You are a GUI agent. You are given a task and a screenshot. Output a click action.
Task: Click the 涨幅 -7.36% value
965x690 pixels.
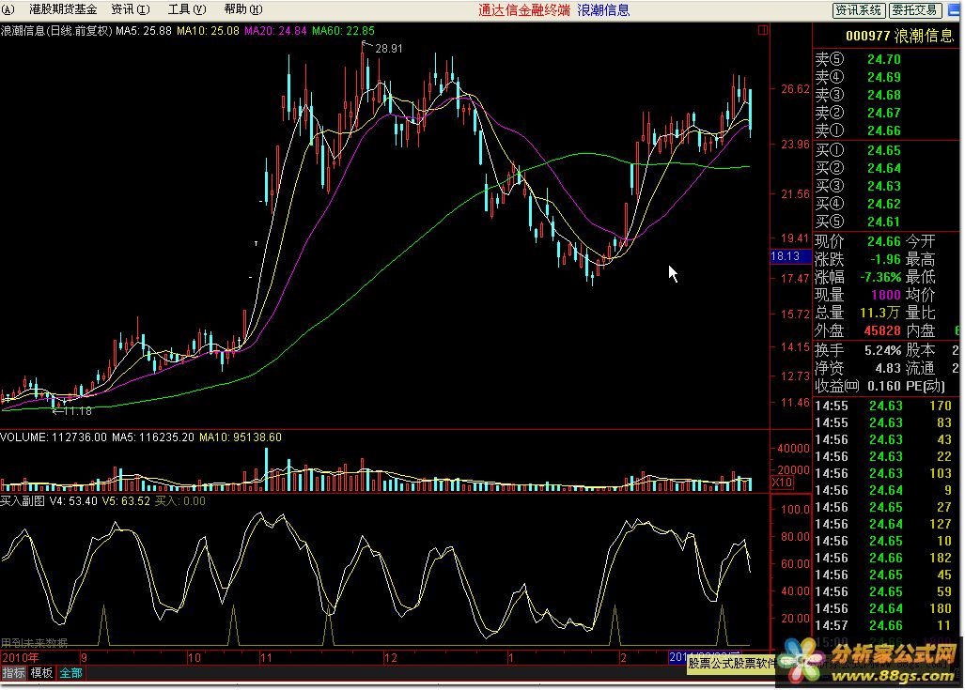point(880,277)
